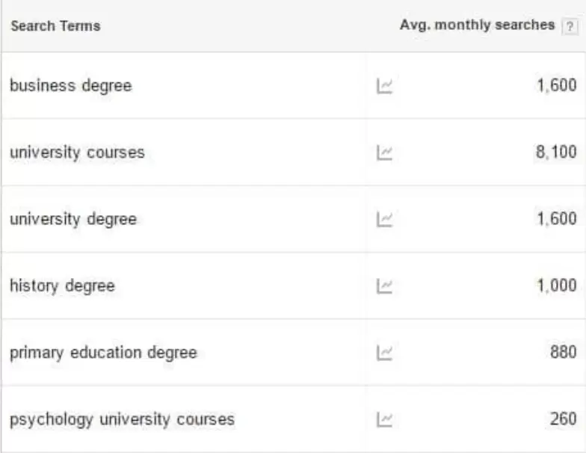Click trend icon for primary education degree
Screen dimensions: 586x453
pos(384,352)
